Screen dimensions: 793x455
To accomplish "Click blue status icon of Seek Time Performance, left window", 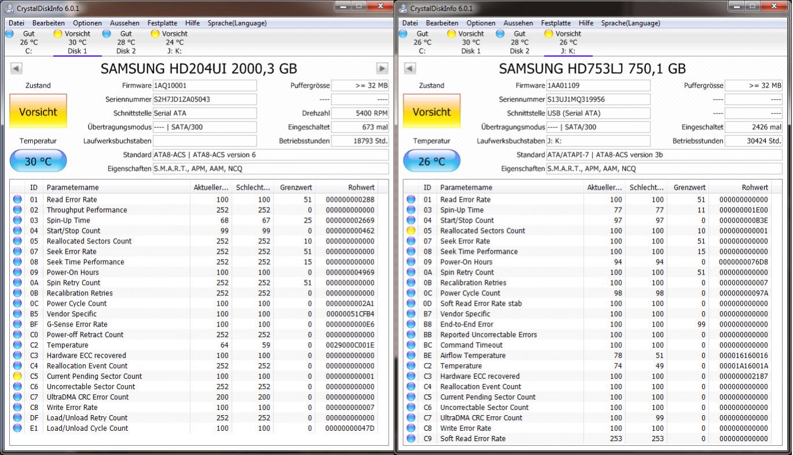I will pos(17,262).
